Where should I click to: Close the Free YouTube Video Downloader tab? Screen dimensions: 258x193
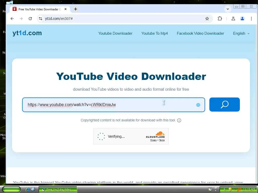[66, 9]
